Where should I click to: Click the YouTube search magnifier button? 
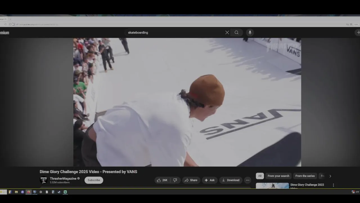tap(237, 32)
